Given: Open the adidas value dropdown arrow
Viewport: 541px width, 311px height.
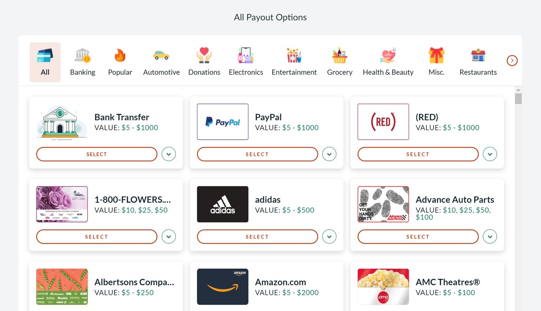Looking at the screenshot, I should coord(329,236).
